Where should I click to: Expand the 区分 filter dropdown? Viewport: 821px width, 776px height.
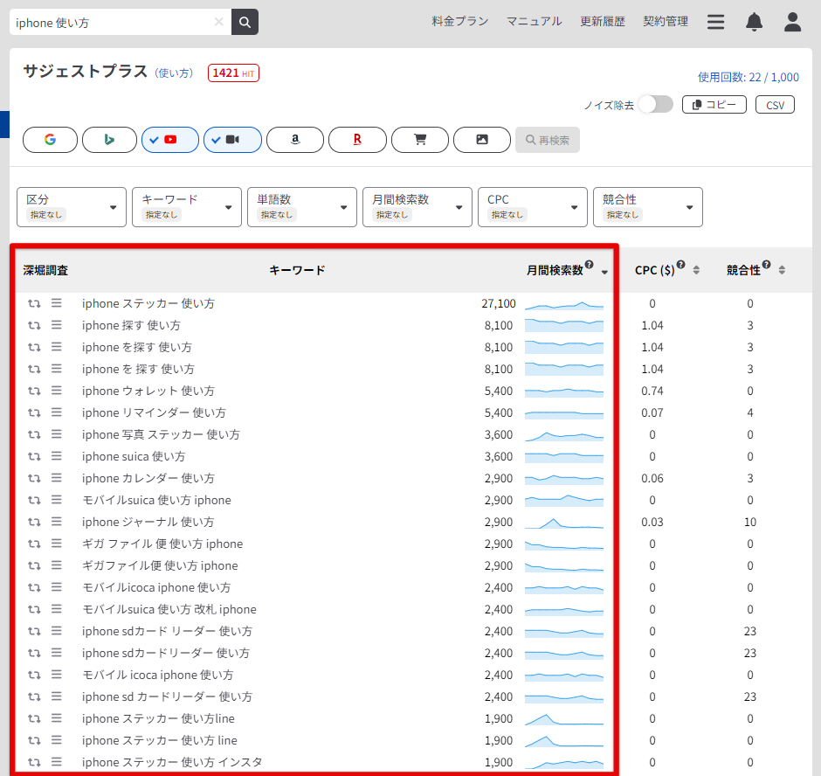tap(72, 206)
